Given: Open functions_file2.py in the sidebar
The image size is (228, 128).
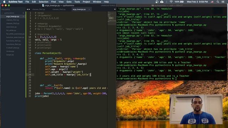Looking at the screenshot, I should click(x=14, y=44).
